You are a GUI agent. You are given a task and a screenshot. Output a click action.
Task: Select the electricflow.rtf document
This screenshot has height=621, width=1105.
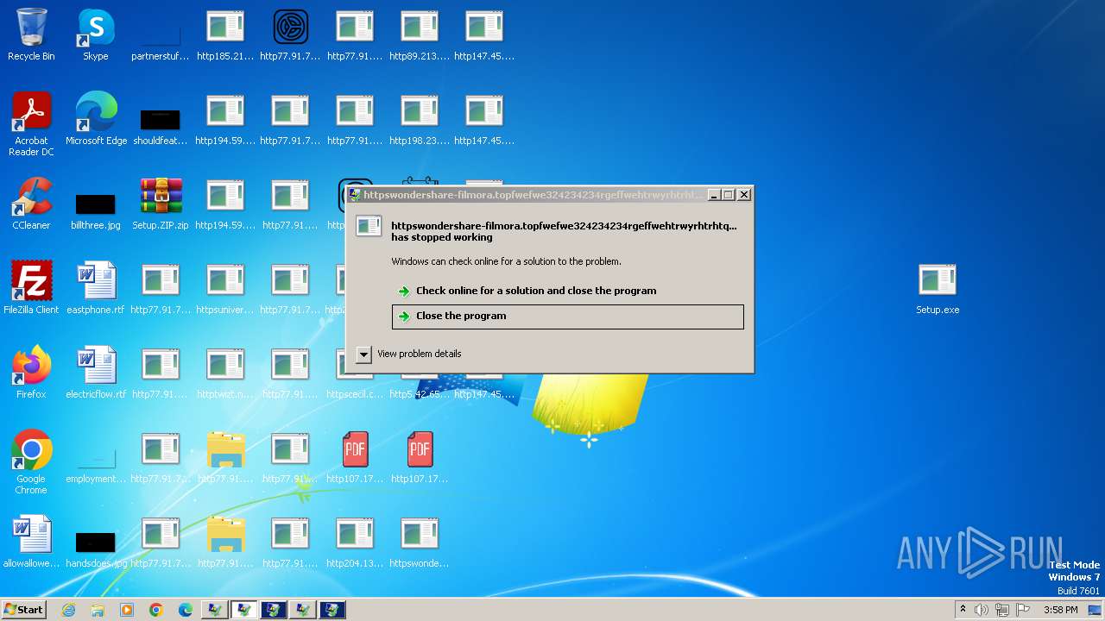[96, 373]
